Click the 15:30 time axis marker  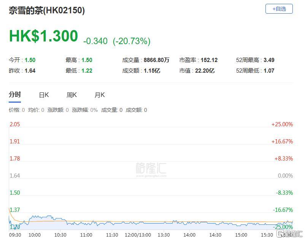point(267,235)
